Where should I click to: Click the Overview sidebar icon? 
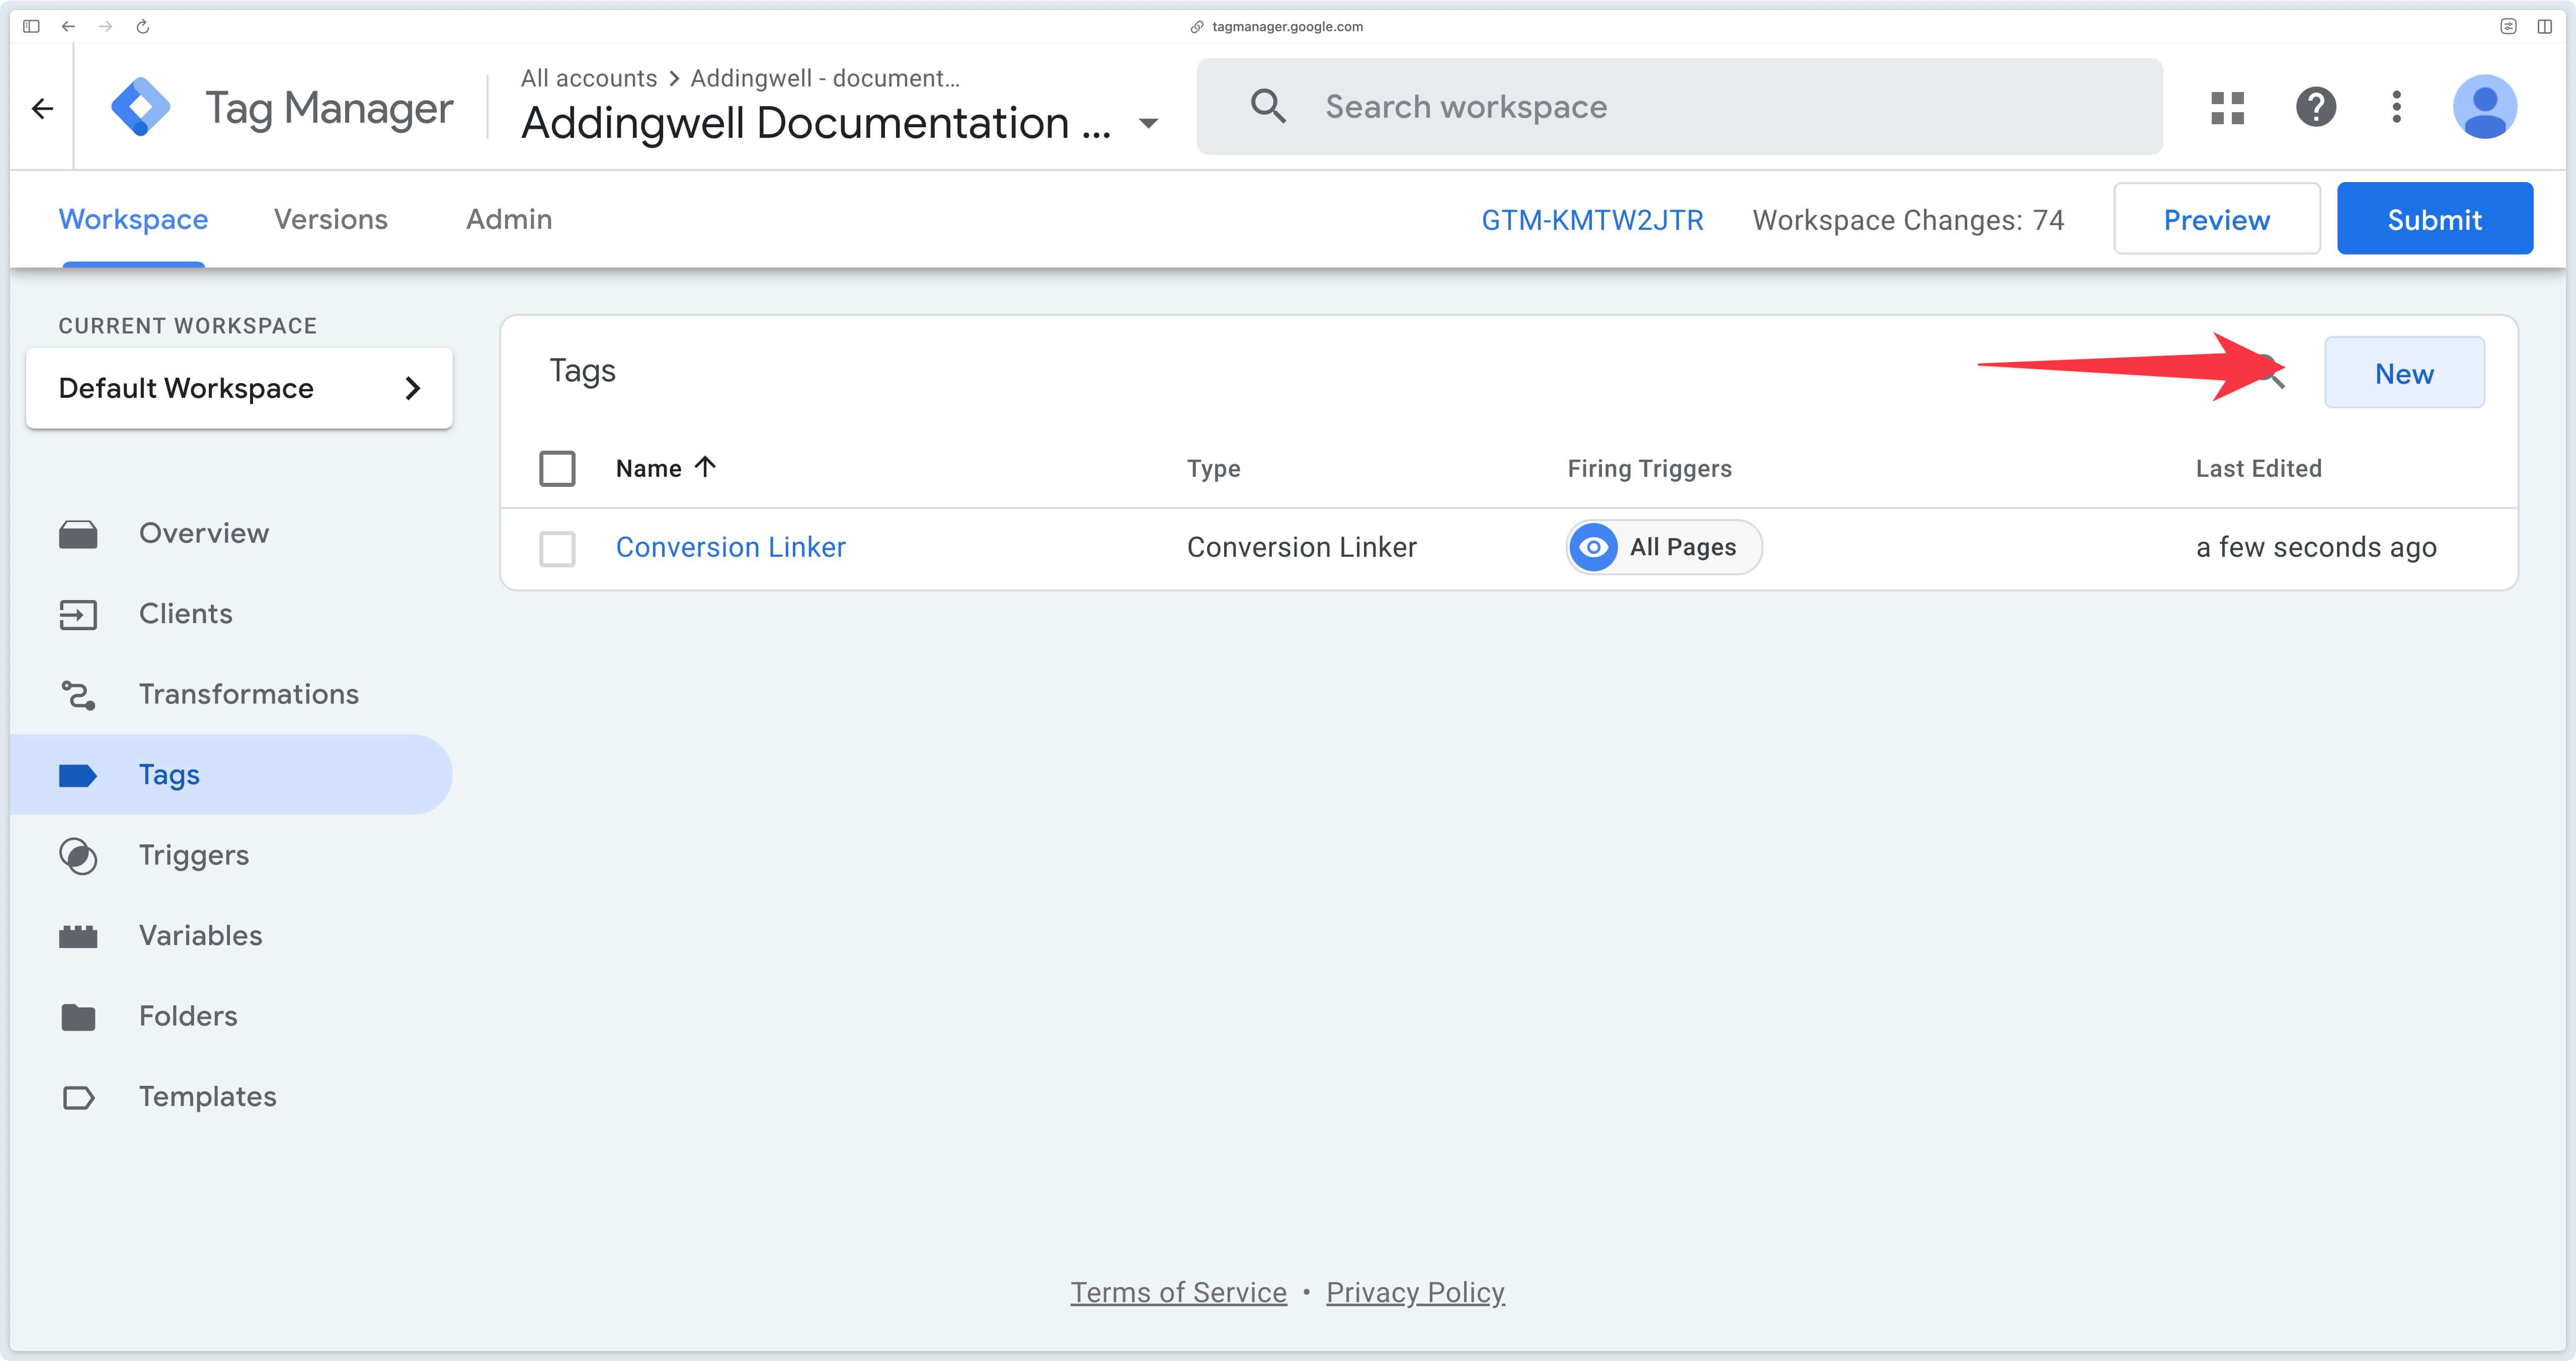(78, 534)
